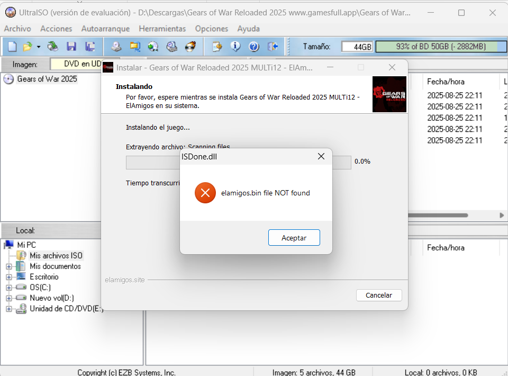The image size is (508, 376).
Task: Select Mi PC in the Local tree
Action: click(x=26, y=245)
